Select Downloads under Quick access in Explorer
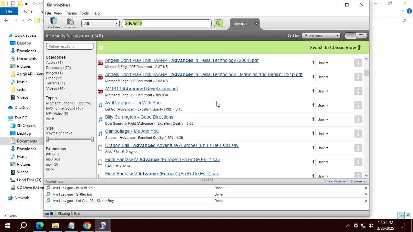Image resolution: width=413 pixels, height=232 pixels. point(26,51)
